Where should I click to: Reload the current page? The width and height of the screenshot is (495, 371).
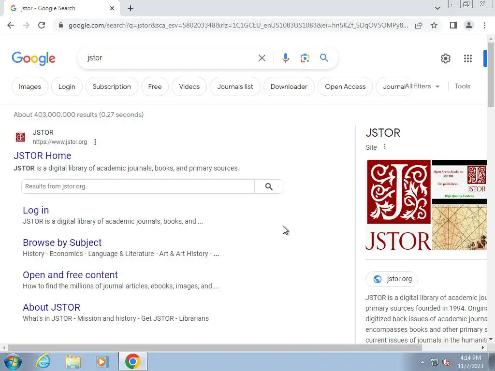(42, 25)
